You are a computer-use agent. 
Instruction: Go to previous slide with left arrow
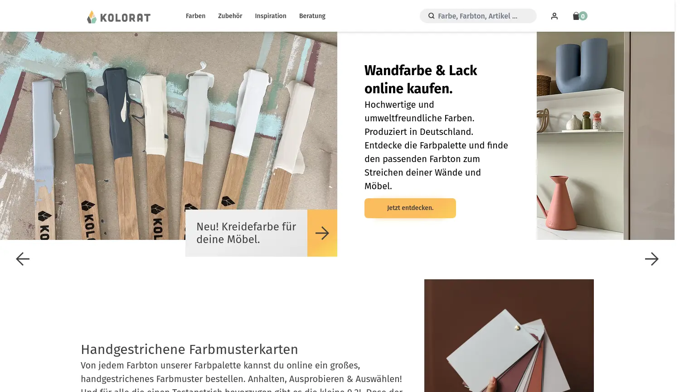pos(23,259)
